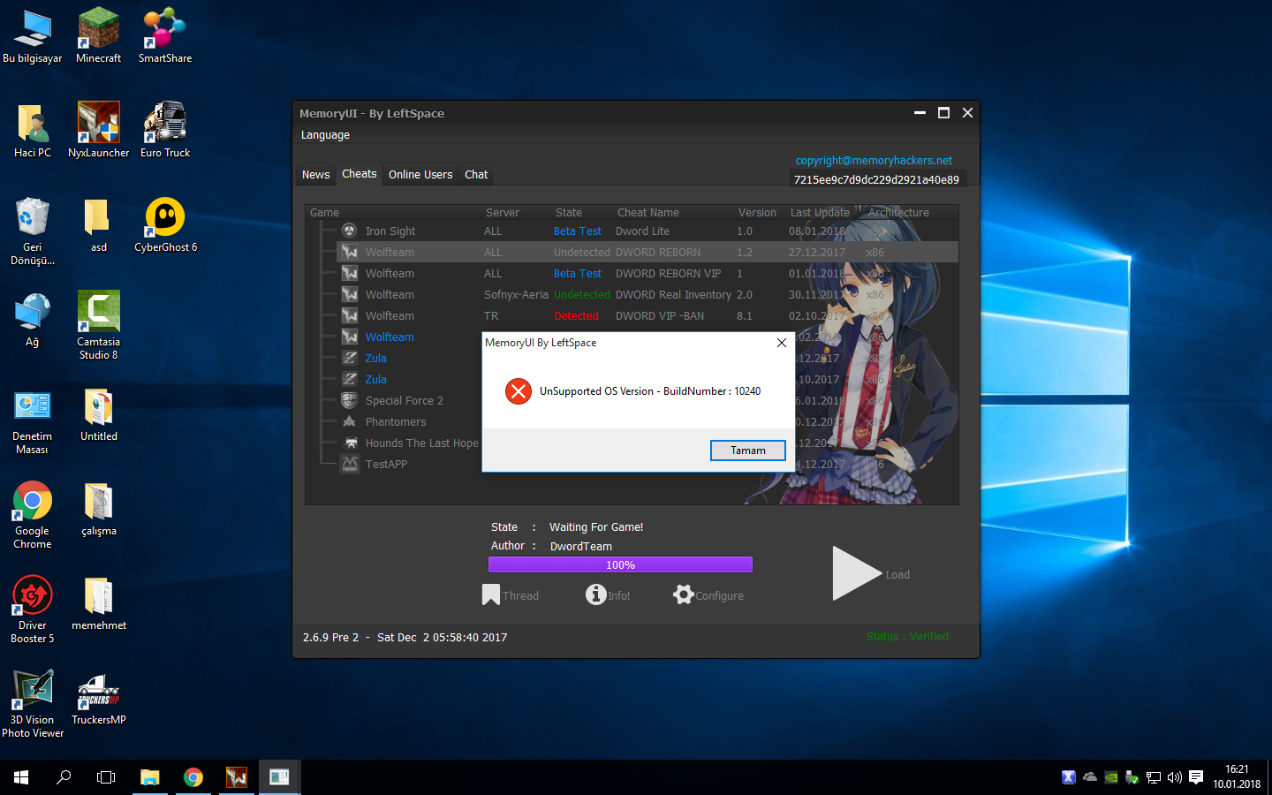The height and width of the screenshot is (795, 1272).
Task: Select the Special Force 2 entry
Action: [x=405, y=401]
